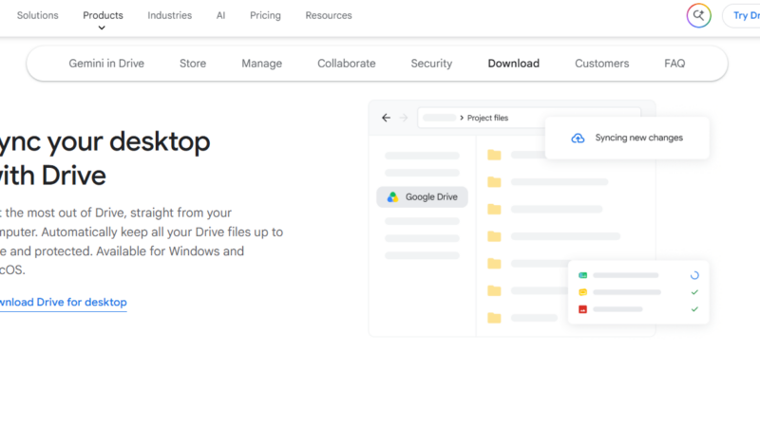Click the checkmark beside the yellow file

pyautogui.click(x=694, y=292)
